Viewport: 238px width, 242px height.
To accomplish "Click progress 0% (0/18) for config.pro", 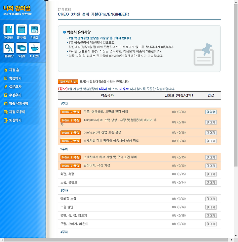I will click(x=179, y=132).
